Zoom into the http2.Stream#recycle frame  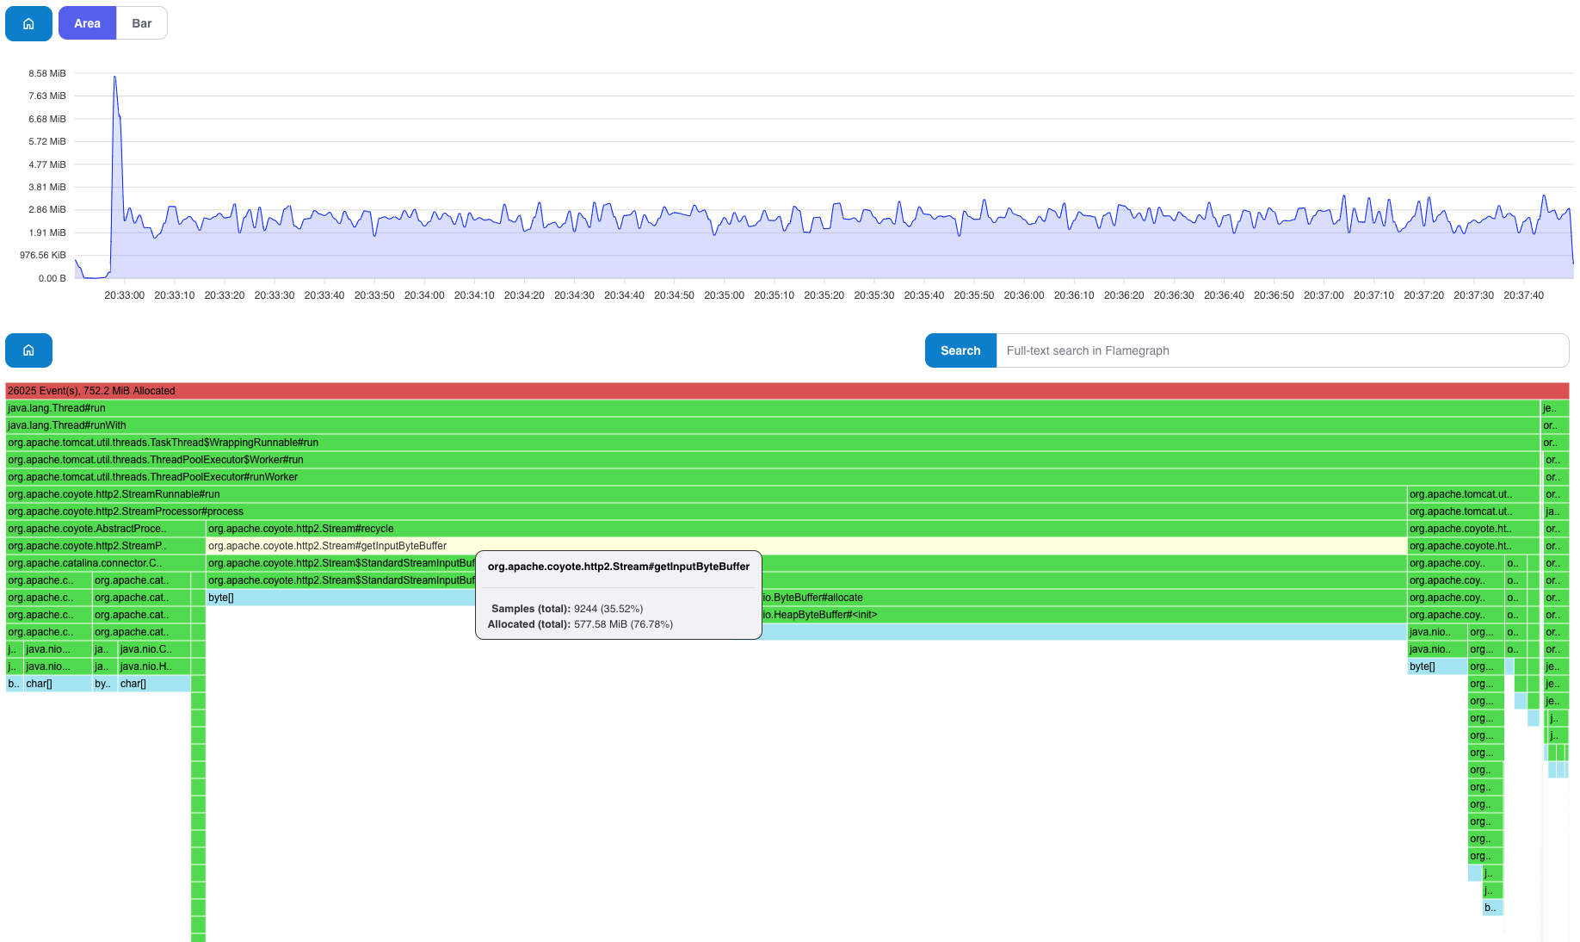[x=806, y=529]
